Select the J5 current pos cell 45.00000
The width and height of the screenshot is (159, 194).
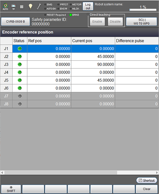click(x=93, y=80)
